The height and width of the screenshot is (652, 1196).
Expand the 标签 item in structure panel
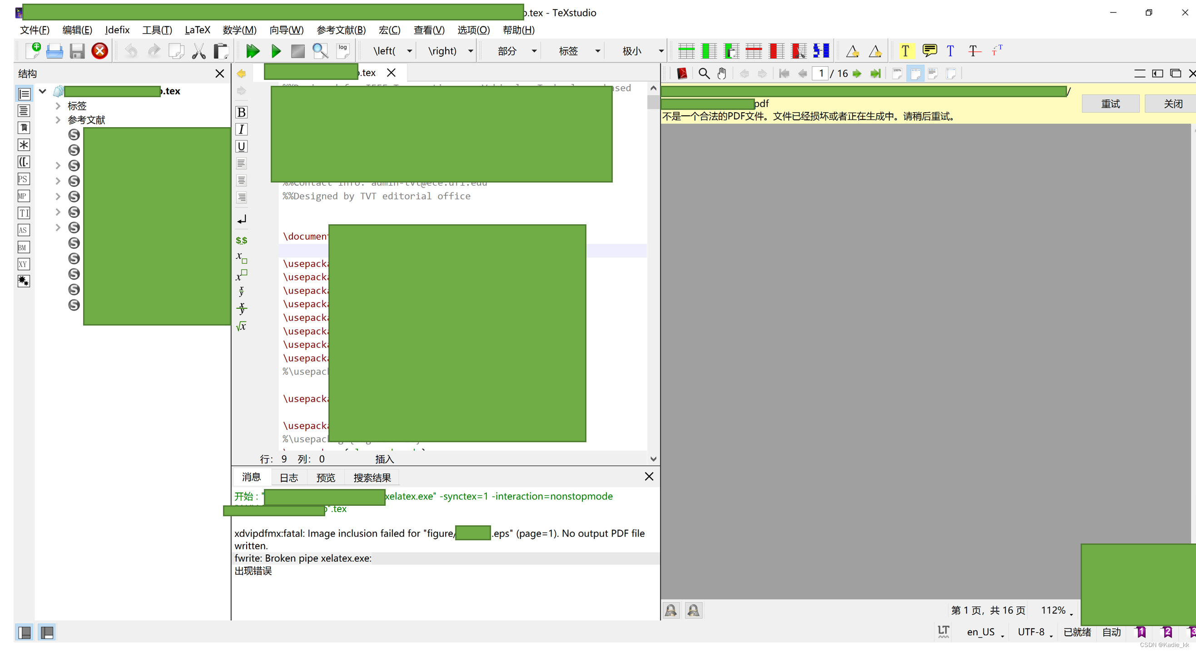58,106
